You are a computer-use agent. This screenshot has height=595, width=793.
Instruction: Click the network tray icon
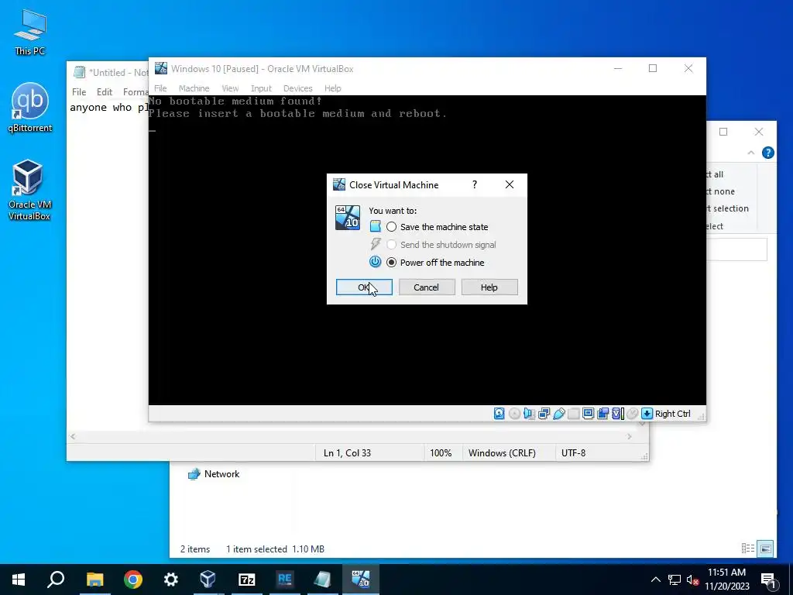[x=675, y=580]
